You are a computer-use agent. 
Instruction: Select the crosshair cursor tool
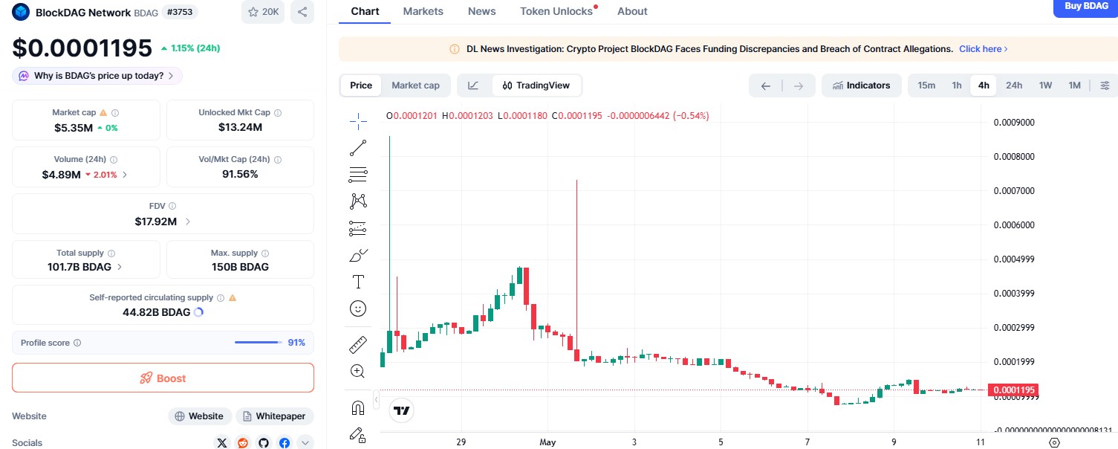358,121
